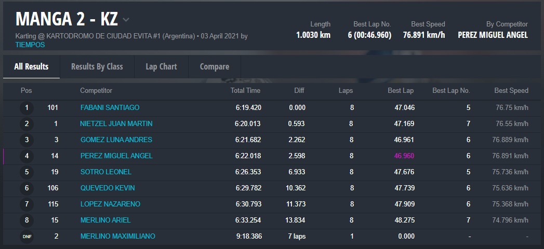This screenshot has height=249, width=544.
Task: Switch to the All Results tab
Action: [x=31, y=66]
